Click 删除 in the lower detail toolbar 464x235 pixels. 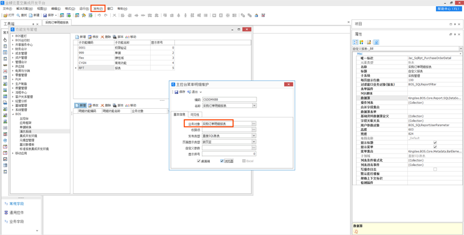tap(106, 106)
